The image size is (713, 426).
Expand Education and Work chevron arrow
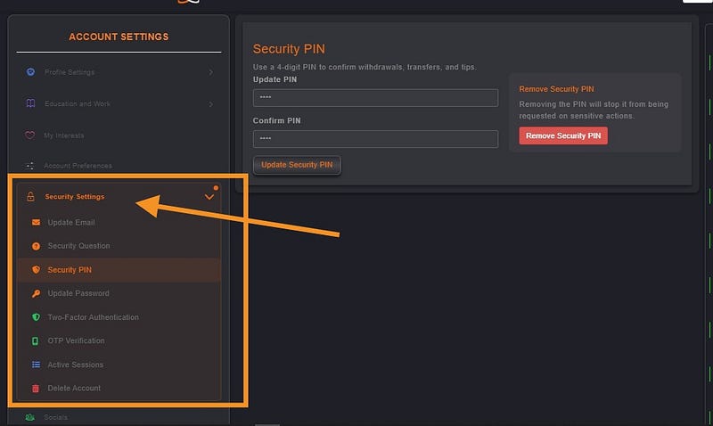(210, 104)
